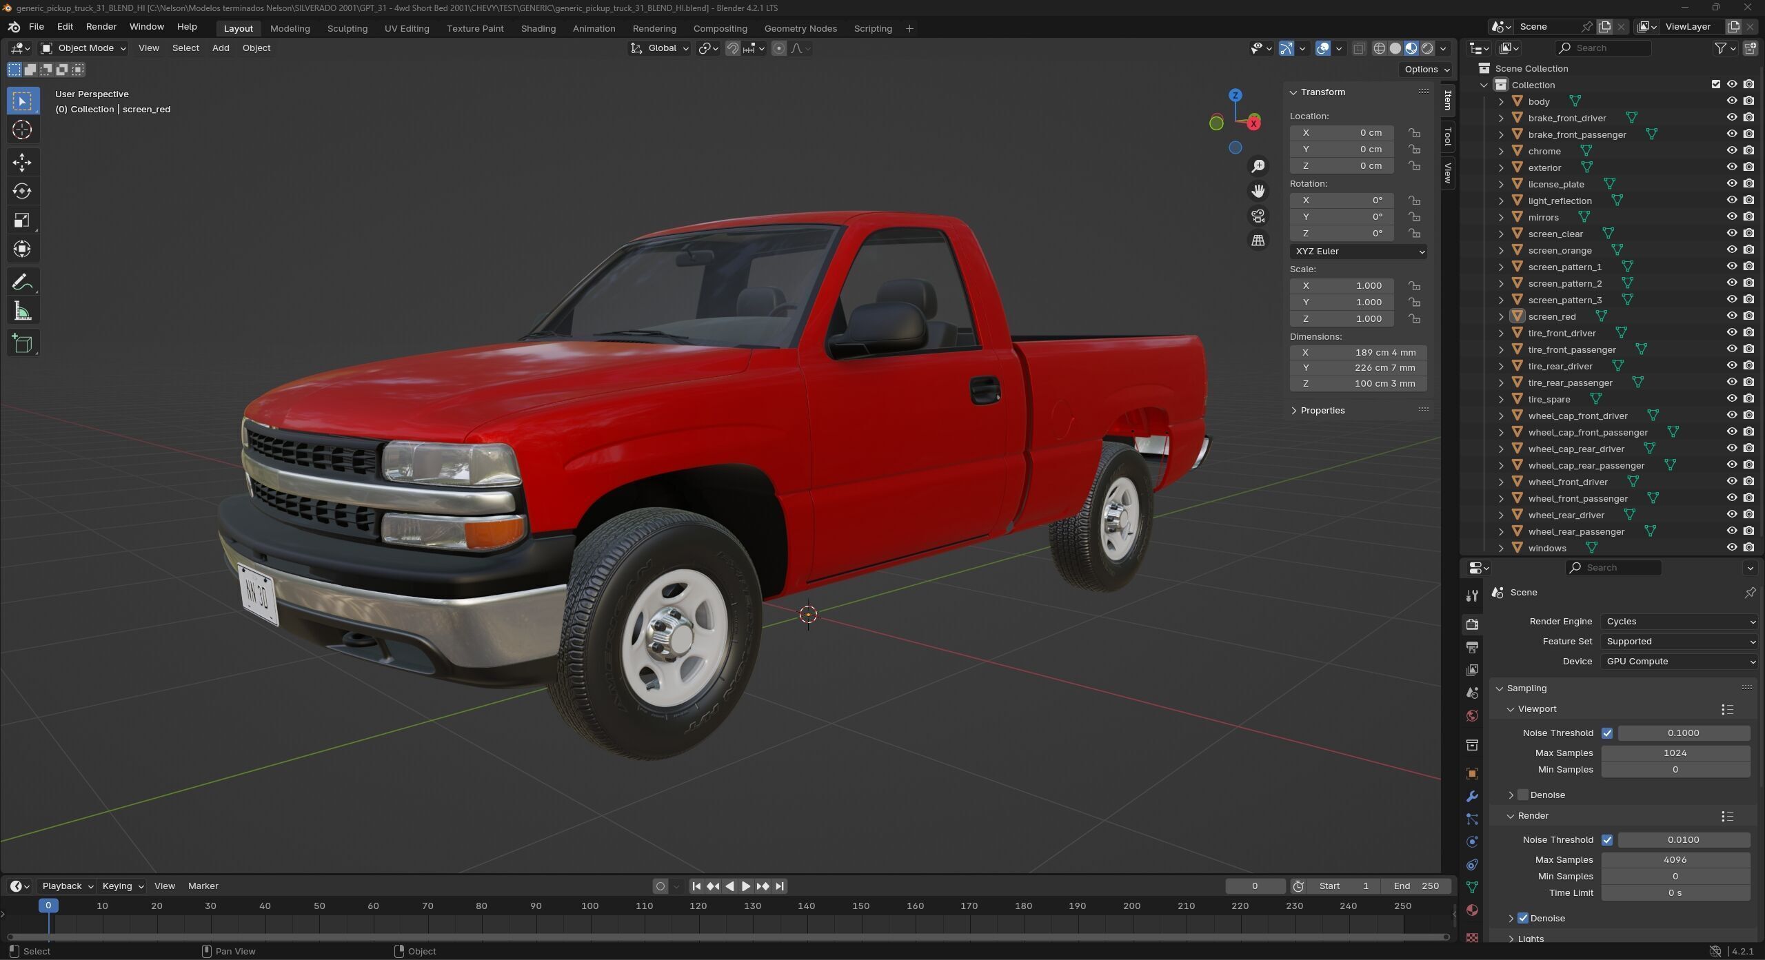Enable the Viewport Denoise checkbox
The image size is (1765, 960).
tap(1523, 795)
